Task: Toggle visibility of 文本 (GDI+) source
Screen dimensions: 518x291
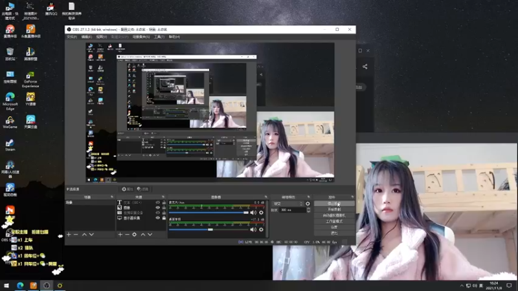Action: click(x=157, y=202)
